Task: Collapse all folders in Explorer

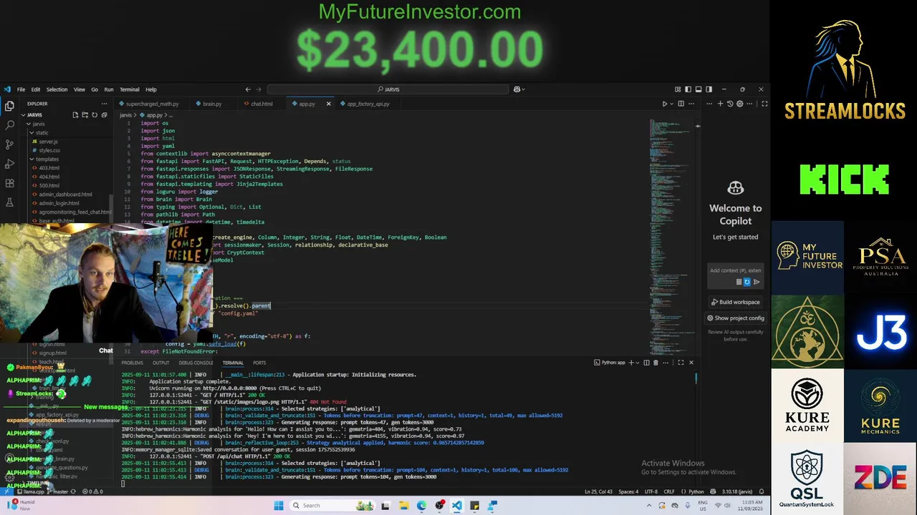Action: coord(104,114)
